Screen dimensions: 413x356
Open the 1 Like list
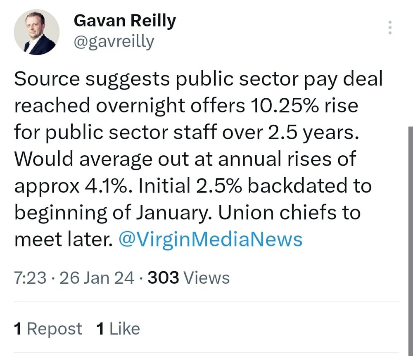pos(118,329)
